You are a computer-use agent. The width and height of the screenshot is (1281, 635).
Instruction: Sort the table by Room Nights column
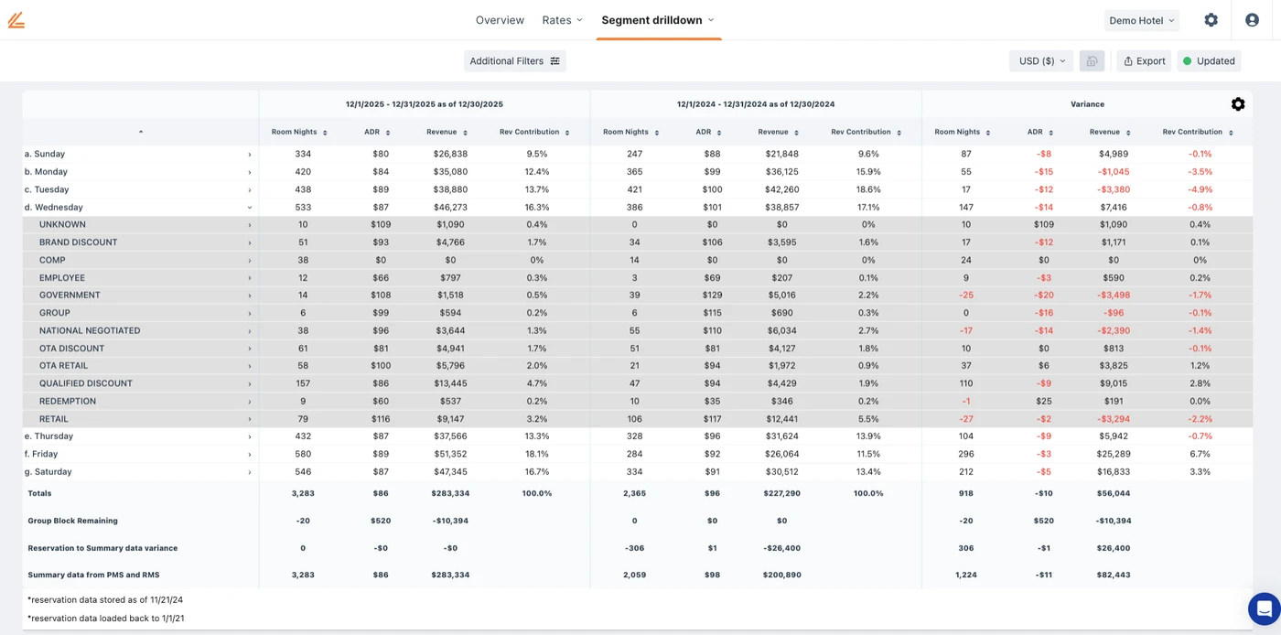pyautogui.click(x=325, y=131)
